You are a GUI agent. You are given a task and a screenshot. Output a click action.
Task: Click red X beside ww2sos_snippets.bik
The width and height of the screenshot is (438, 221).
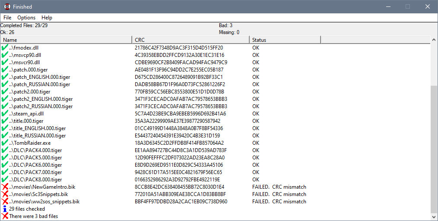5,202
